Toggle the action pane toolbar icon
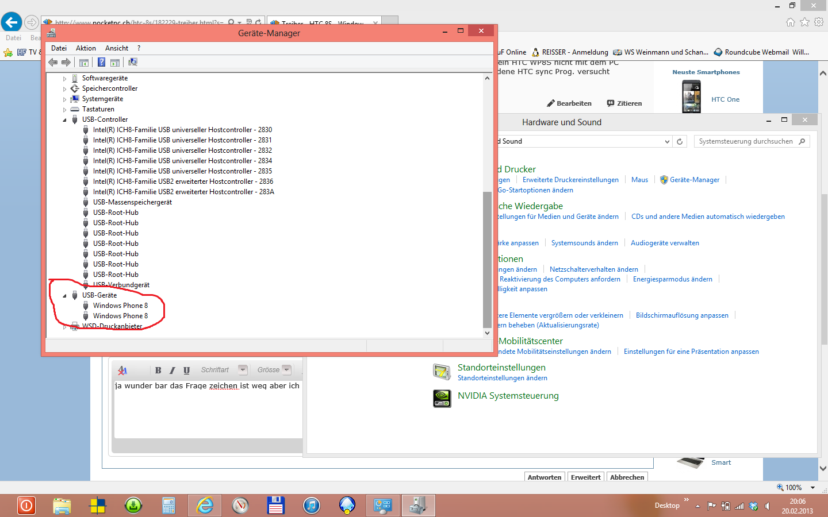This screenshot has width=828, height=517. [x=114, y=62]
